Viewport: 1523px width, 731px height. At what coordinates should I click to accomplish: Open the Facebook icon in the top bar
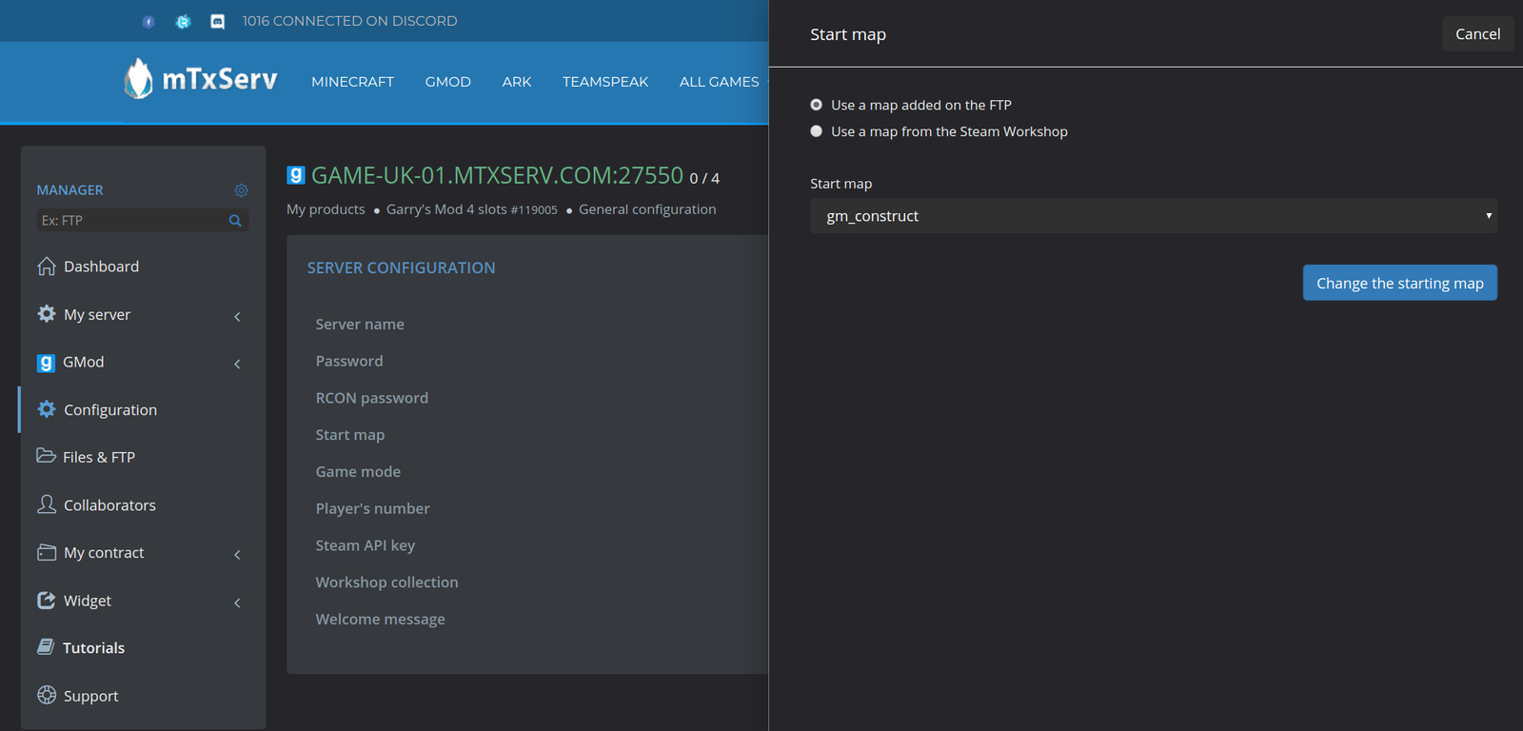point(148,21)
